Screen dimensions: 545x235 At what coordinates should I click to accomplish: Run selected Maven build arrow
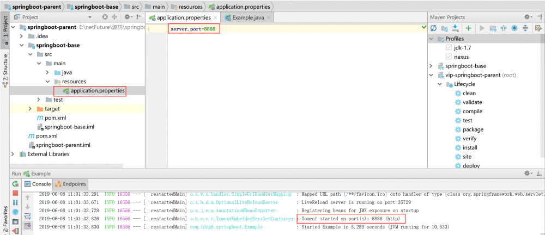[x=482, y=28]
